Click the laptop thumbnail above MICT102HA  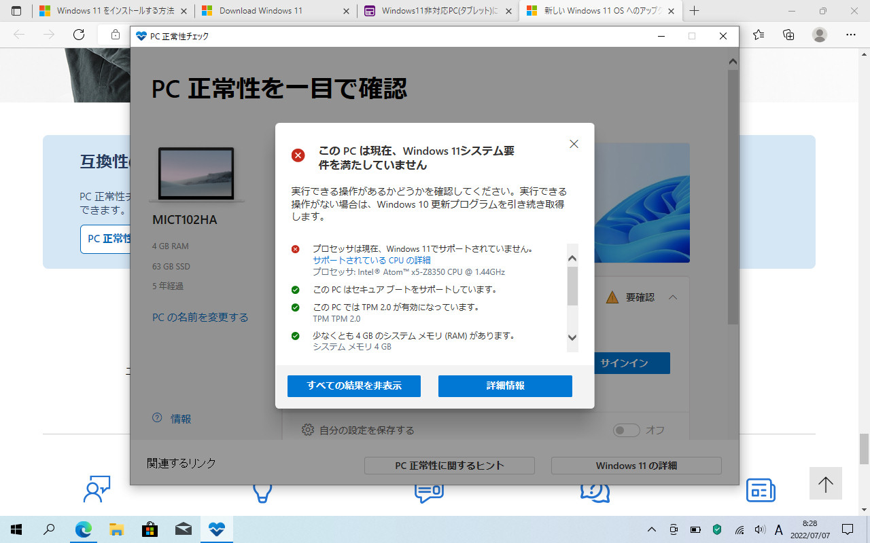pyautogui.click(x=196, y=174)
